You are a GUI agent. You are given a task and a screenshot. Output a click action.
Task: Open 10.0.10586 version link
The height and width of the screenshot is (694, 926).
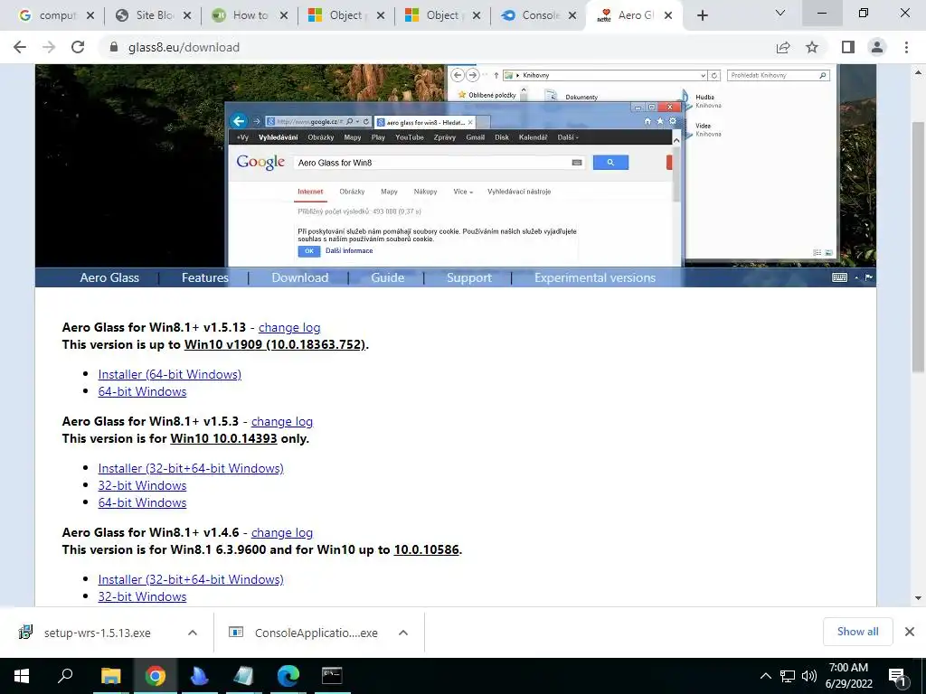click(427, 549)
